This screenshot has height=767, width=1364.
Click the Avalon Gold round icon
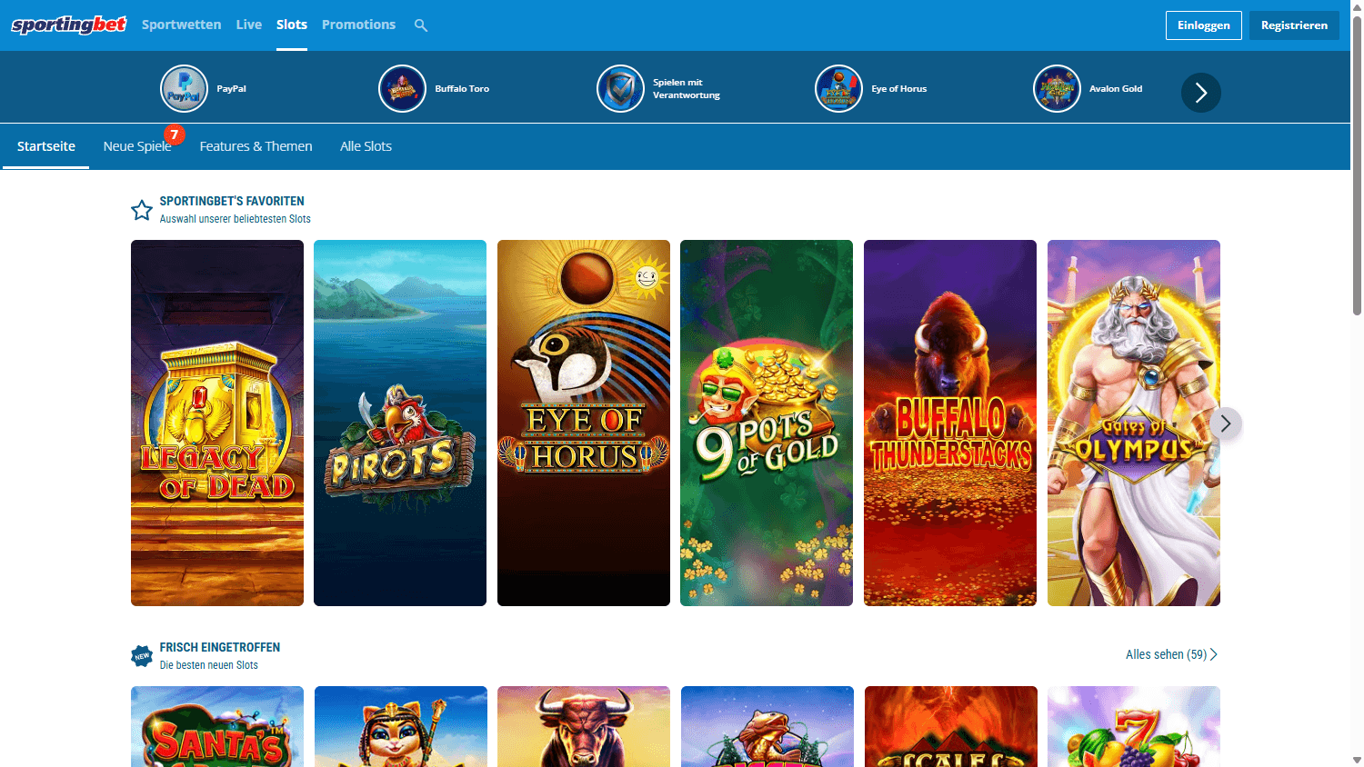tap(1057, 89)
